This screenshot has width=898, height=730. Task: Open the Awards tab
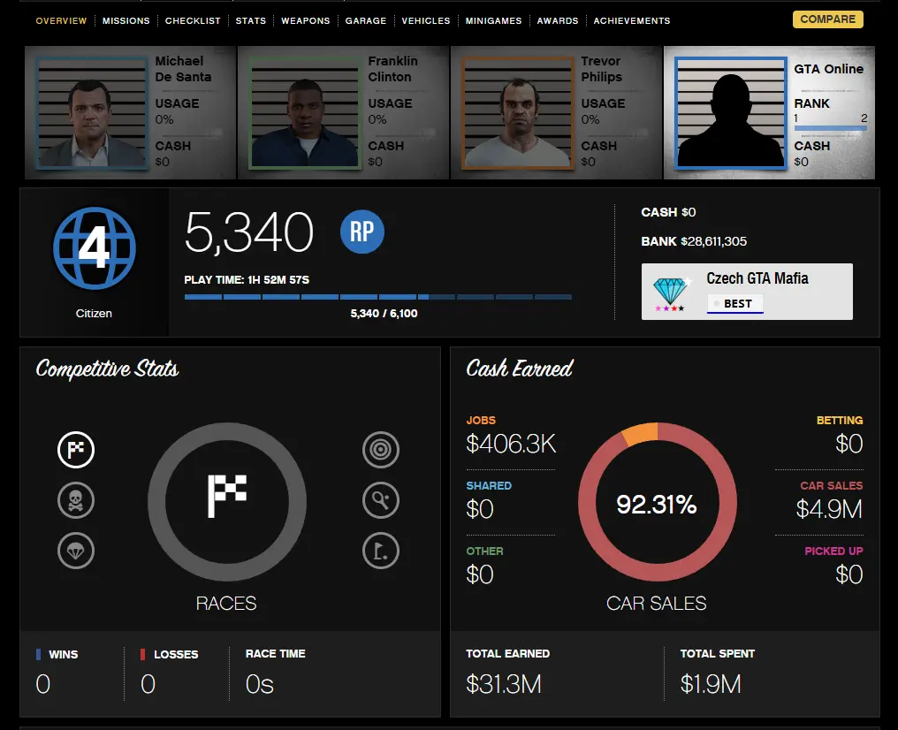(557, 20)
